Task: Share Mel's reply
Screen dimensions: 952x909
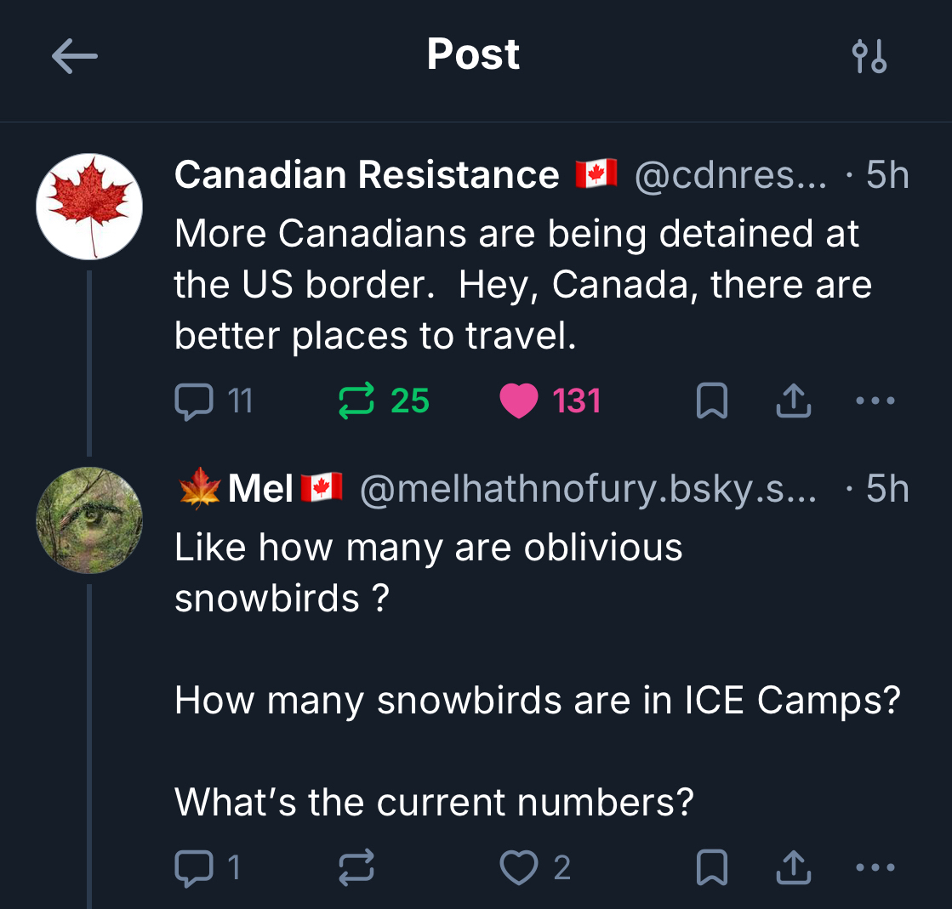Action: point(793,867)
